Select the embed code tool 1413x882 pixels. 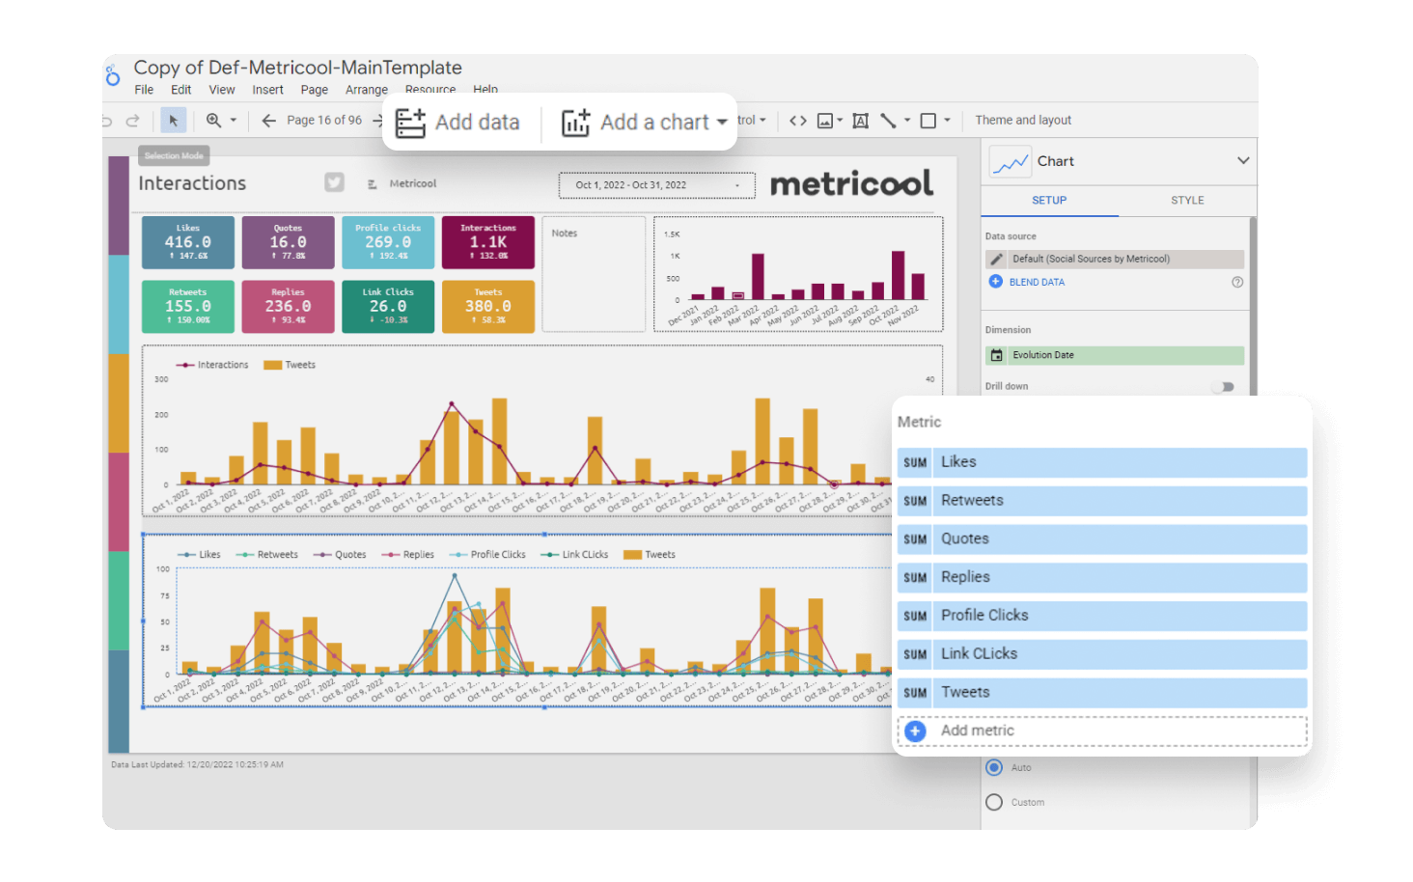coord(797,120)
